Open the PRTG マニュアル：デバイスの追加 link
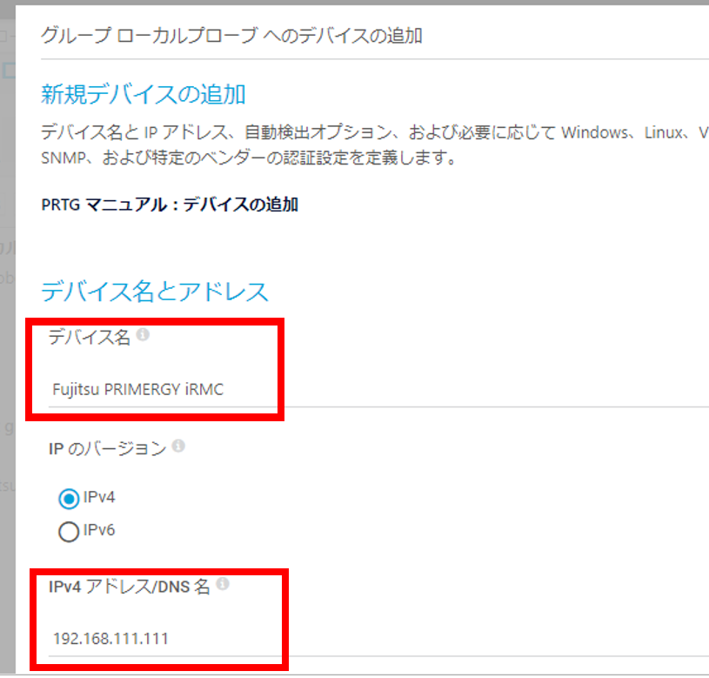The height and width of the screenshot is (678, 709). [x=170, y=205]
